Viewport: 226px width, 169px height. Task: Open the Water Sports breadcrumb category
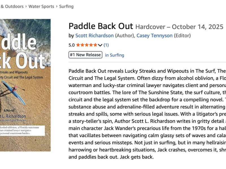tap(41, 6)
